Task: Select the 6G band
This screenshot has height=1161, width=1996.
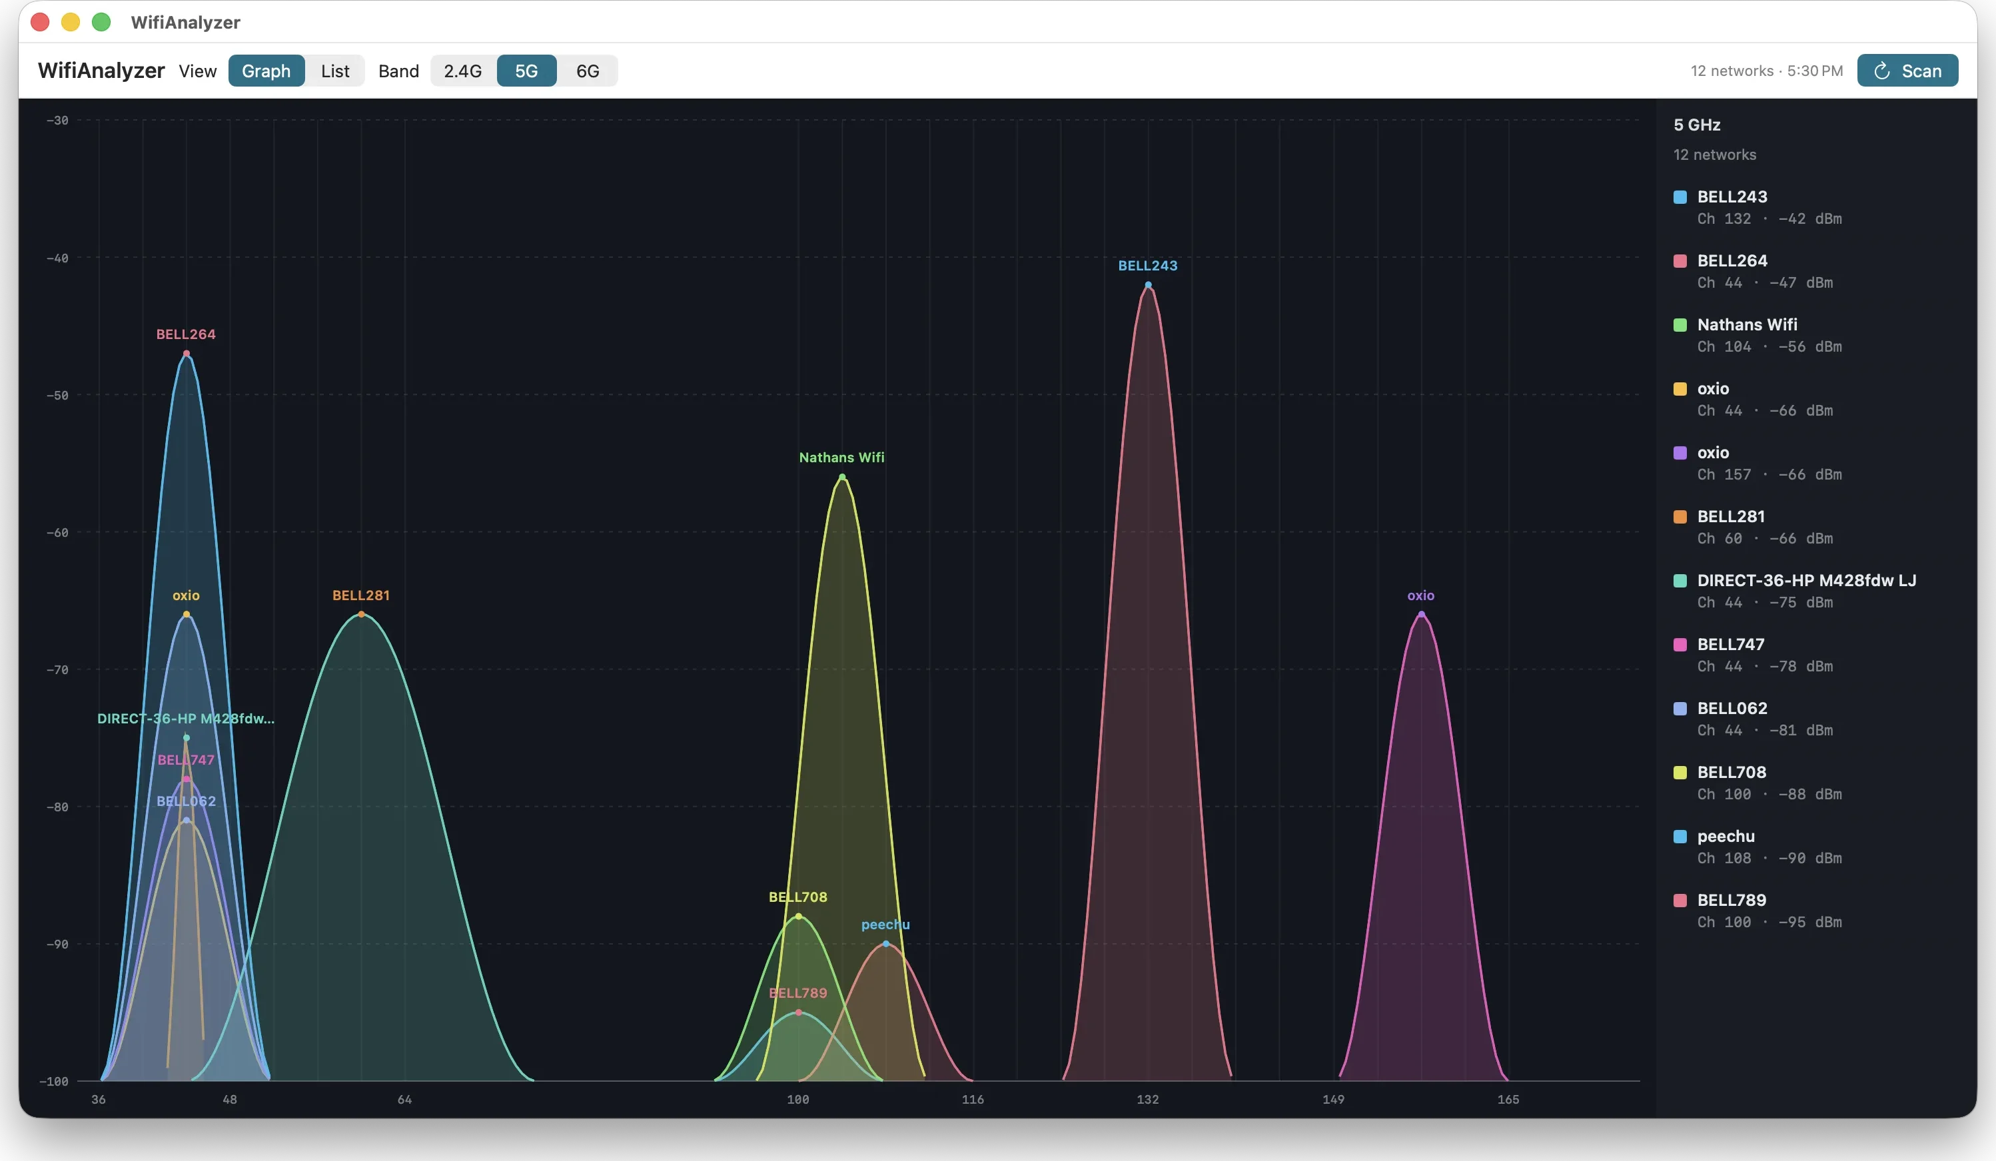Action: coord(587,71)
